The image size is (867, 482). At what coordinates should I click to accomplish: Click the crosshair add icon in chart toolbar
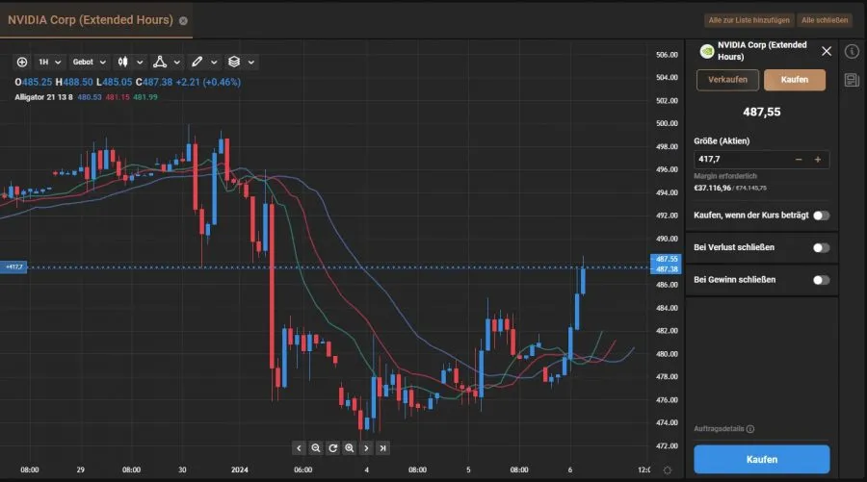pyautogui.click(x=22, y=62)
